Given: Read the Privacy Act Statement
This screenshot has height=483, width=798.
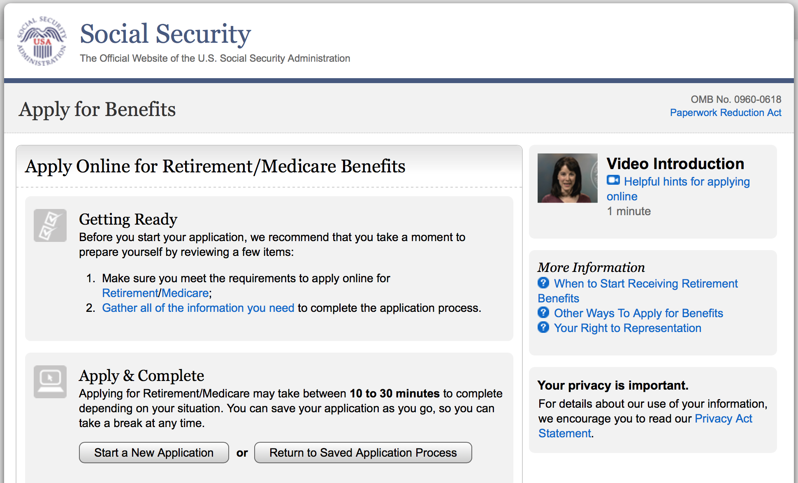Looking at the screenshot, I should click(x=723, y=418).
